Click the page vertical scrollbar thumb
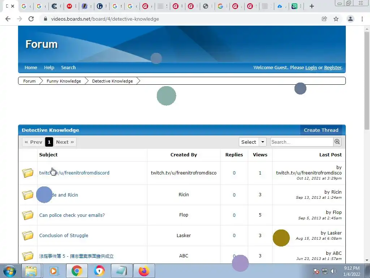The height and width of the screenshot is (278, 370). 367,80
